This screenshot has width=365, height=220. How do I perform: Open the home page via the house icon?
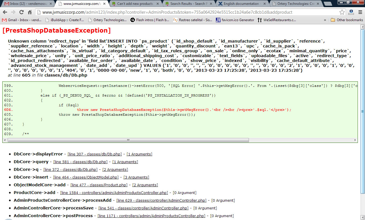30,12
